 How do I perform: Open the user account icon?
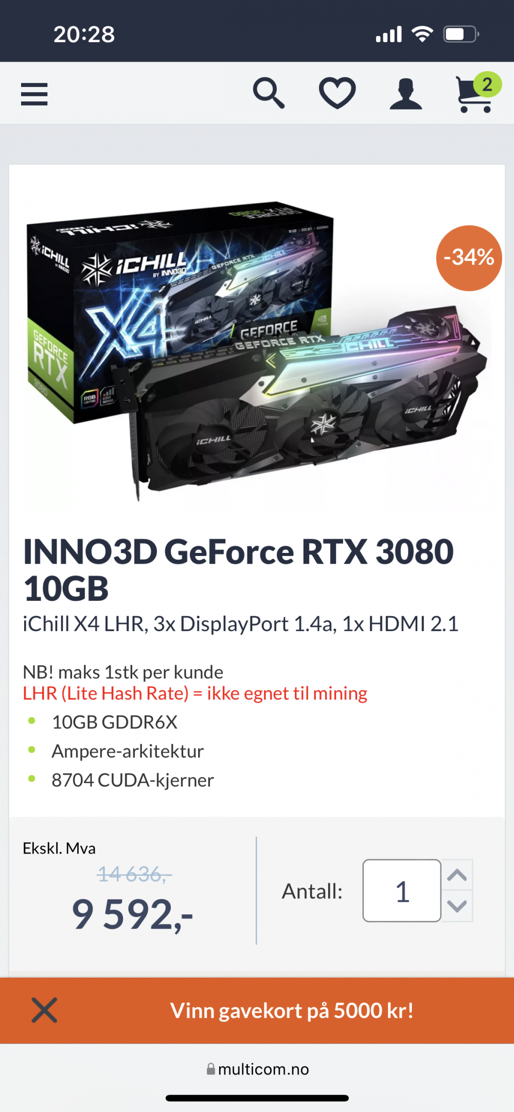point(406,94)
